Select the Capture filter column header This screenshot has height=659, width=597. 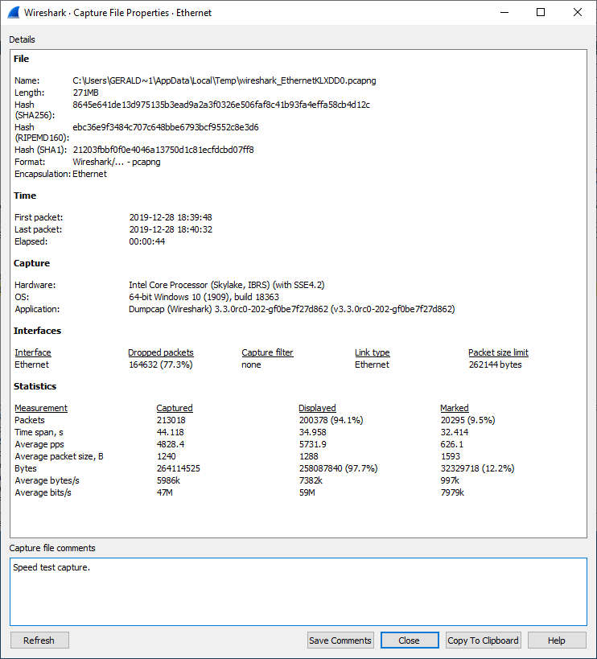tap(267, 352)
